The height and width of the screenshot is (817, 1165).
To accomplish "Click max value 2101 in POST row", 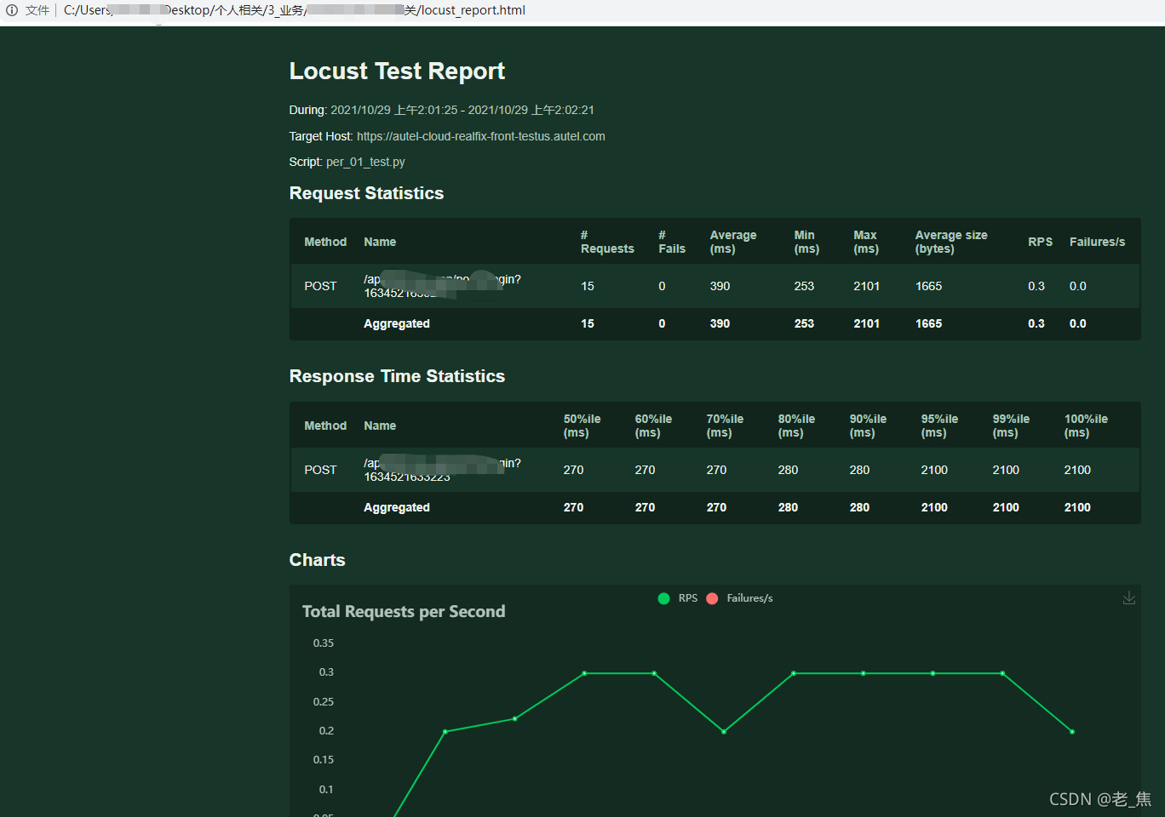I will 866,286.
